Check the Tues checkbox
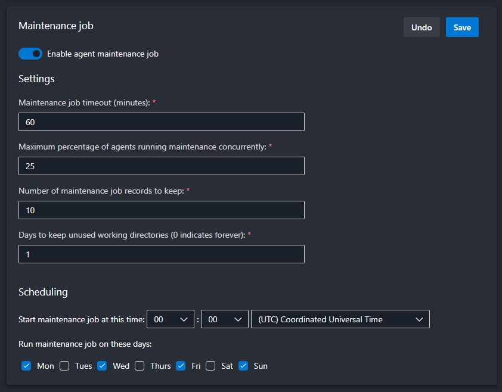The image size is (502, 392). coord(64,366)
